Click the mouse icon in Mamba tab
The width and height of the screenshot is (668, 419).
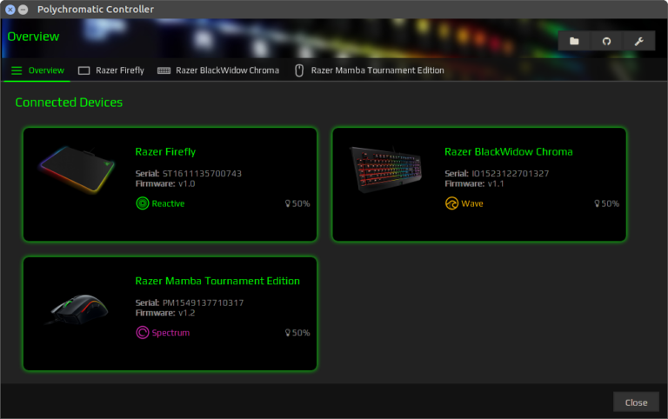299,70
